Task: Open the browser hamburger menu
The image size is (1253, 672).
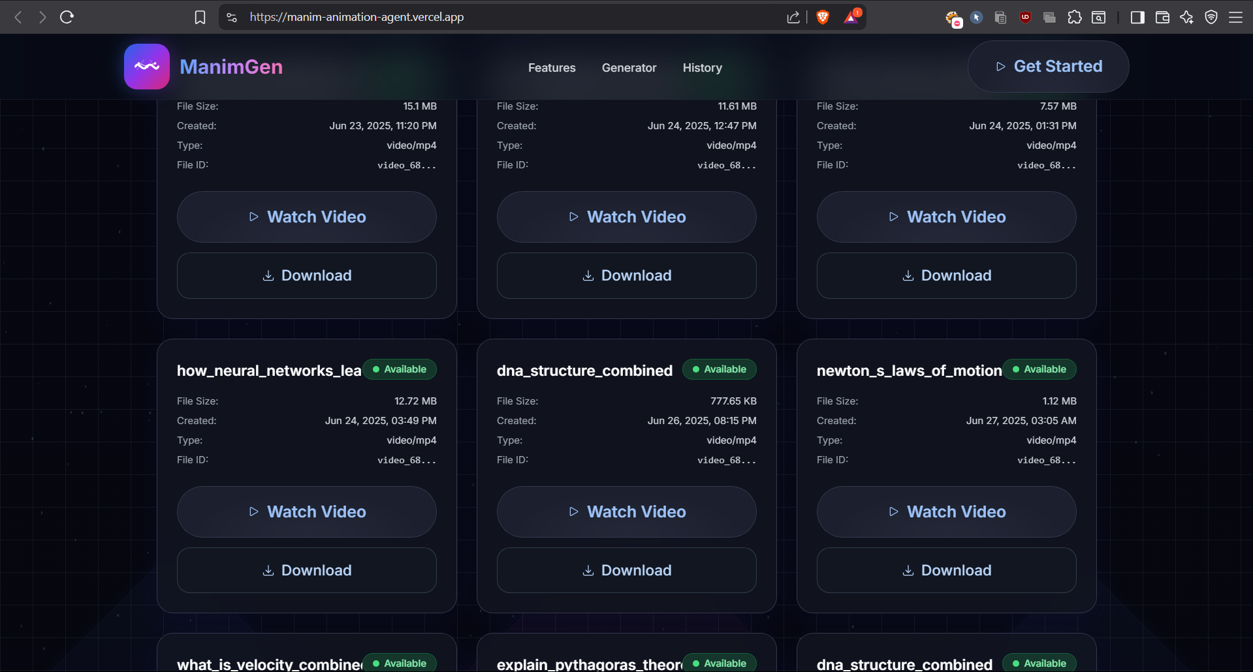Action: tap(1236, 18)
